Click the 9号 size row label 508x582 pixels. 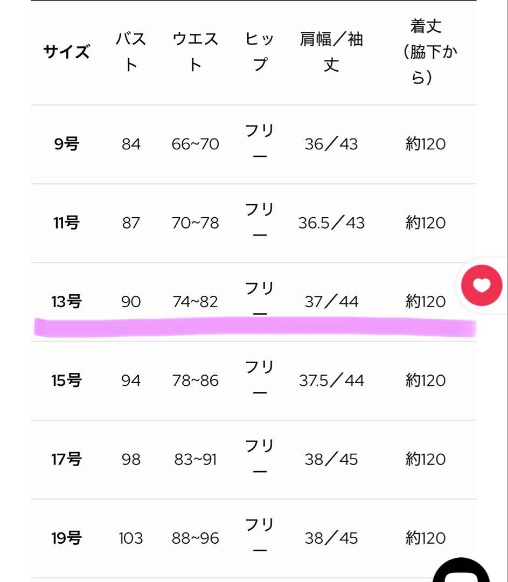tap(66, 144)
